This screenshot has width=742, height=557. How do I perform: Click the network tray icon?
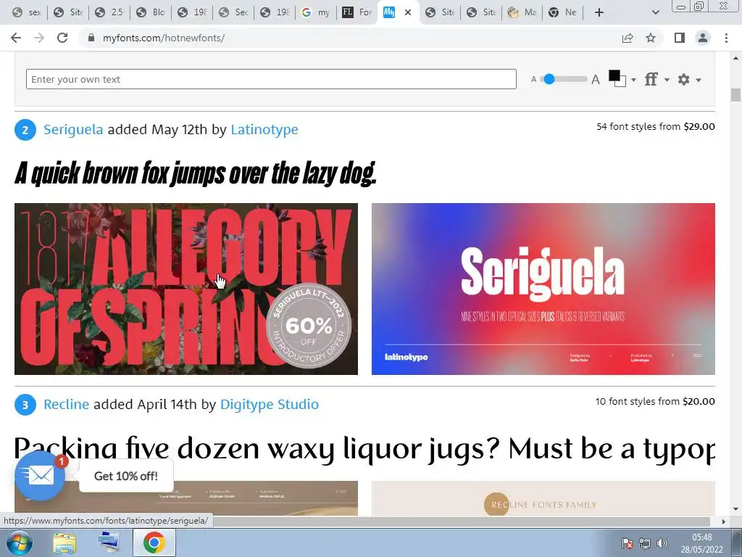tap(644, 543)
